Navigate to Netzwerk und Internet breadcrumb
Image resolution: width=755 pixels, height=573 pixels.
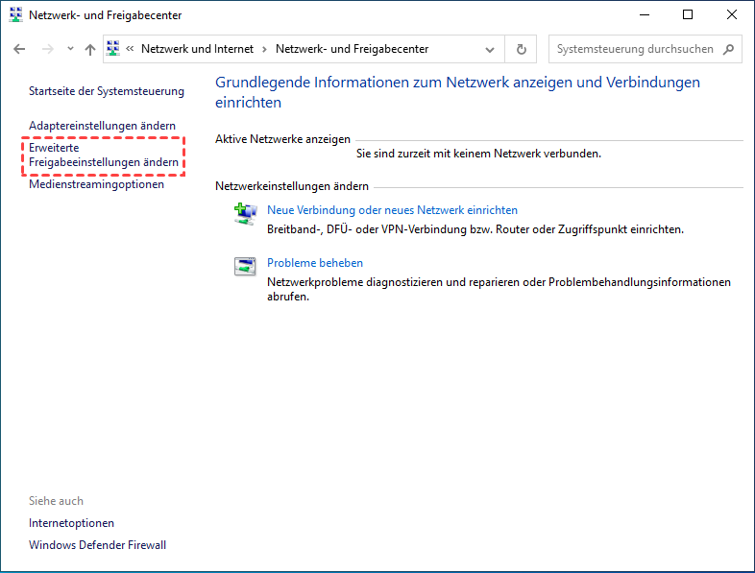pos(197,49)
